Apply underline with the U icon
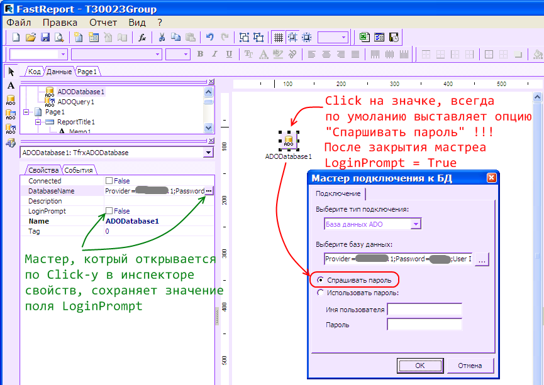This screenshot has height=385, width=544. (x=229, y=54)
